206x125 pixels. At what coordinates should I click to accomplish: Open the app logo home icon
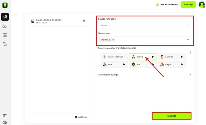(5, 5)
